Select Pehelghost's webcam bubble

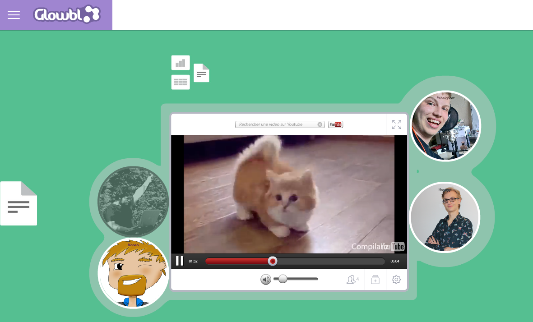point(445,126)
